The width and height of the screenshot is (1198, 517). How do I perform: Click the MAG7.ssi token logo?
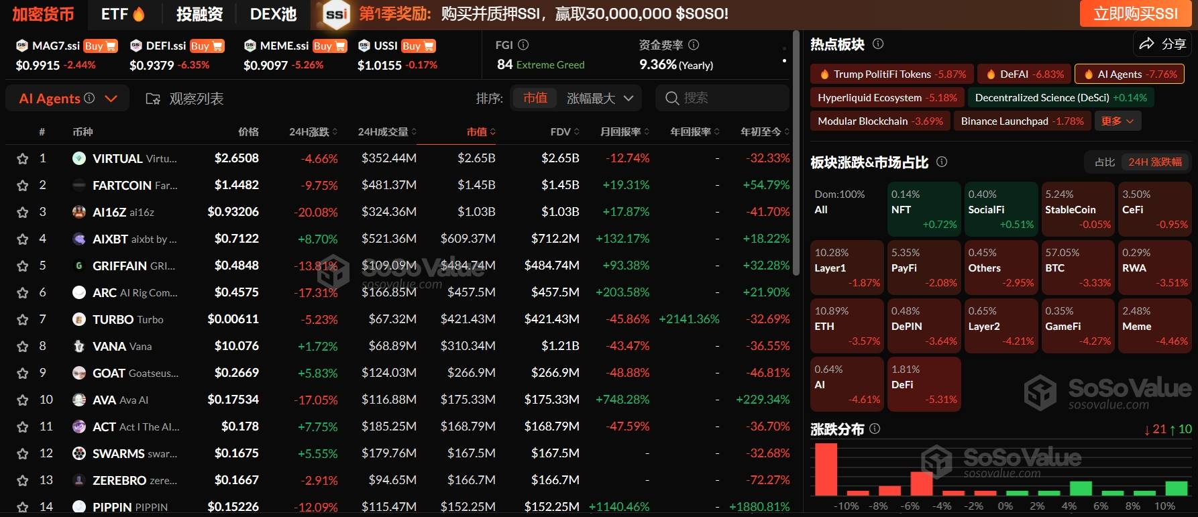21,46
